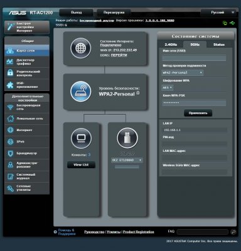
Task: Click the Connected internet status link
Action: tap(110, 45)
